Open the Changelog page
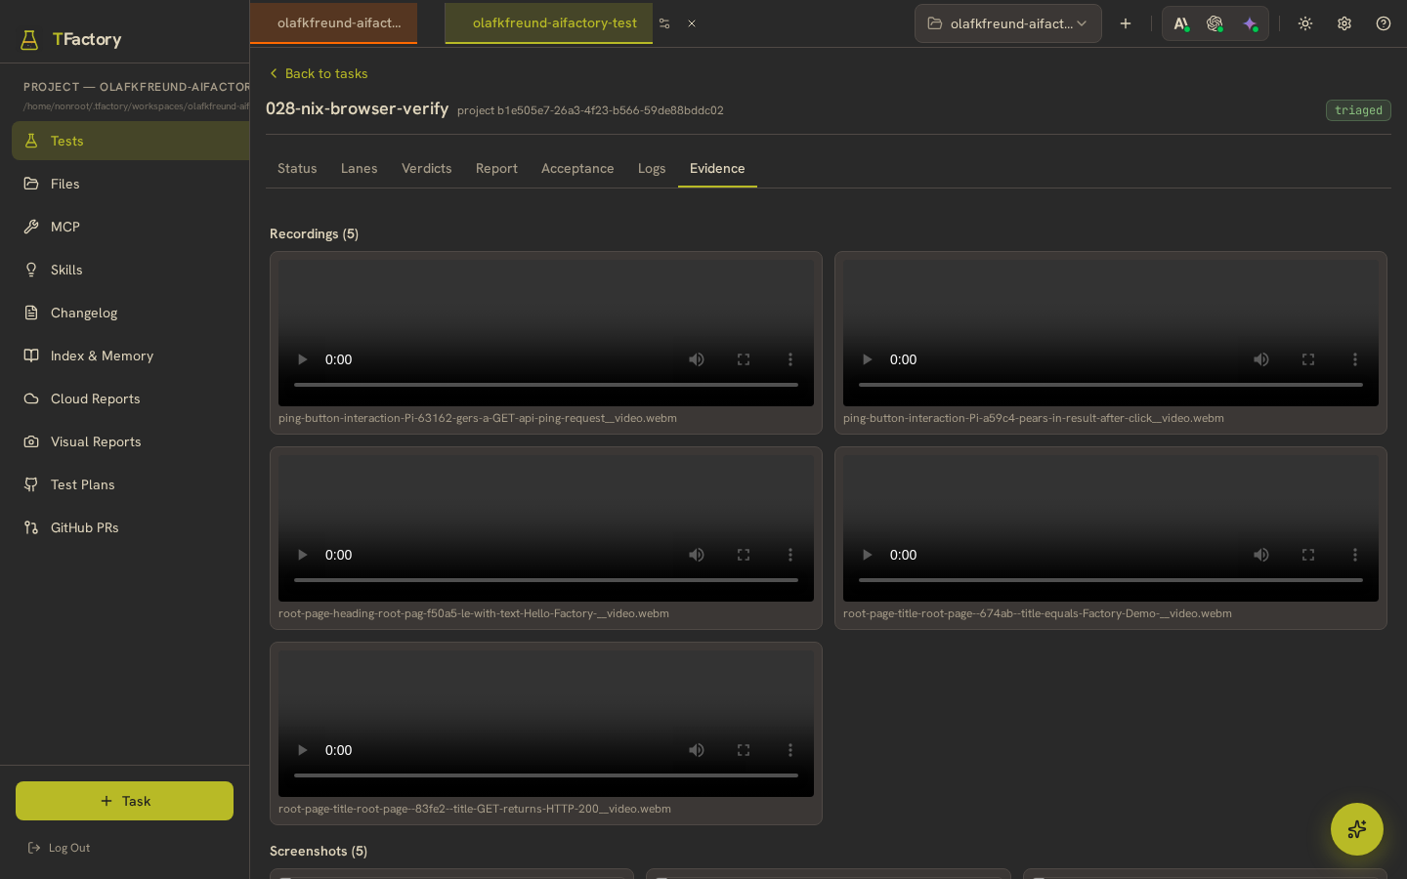 (131, 313)
